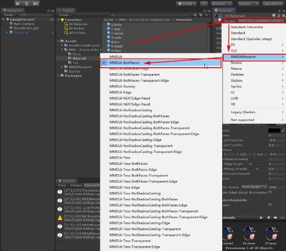Click the cloud services icon
The width and height of the screenshot is (286, 251).
[204, 4]
